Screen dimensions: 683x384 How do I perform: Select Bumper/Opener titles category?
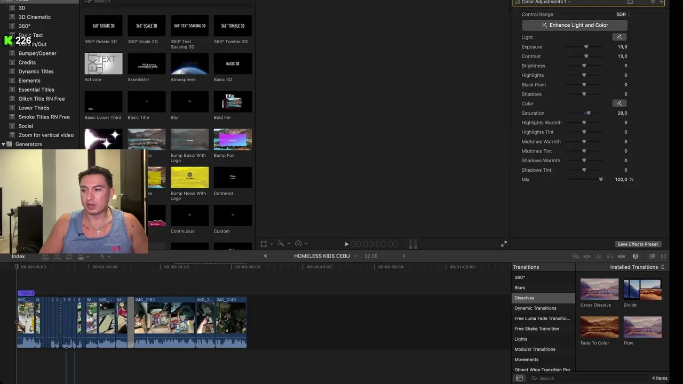tap(37, 53)
